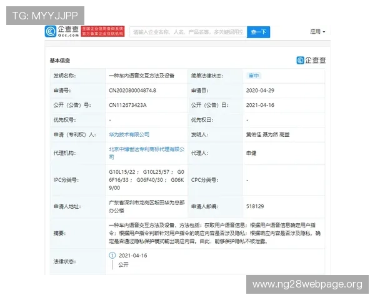Select publication number CN112673423A
This screenshot has height=300, width=375.
[127, 105]
